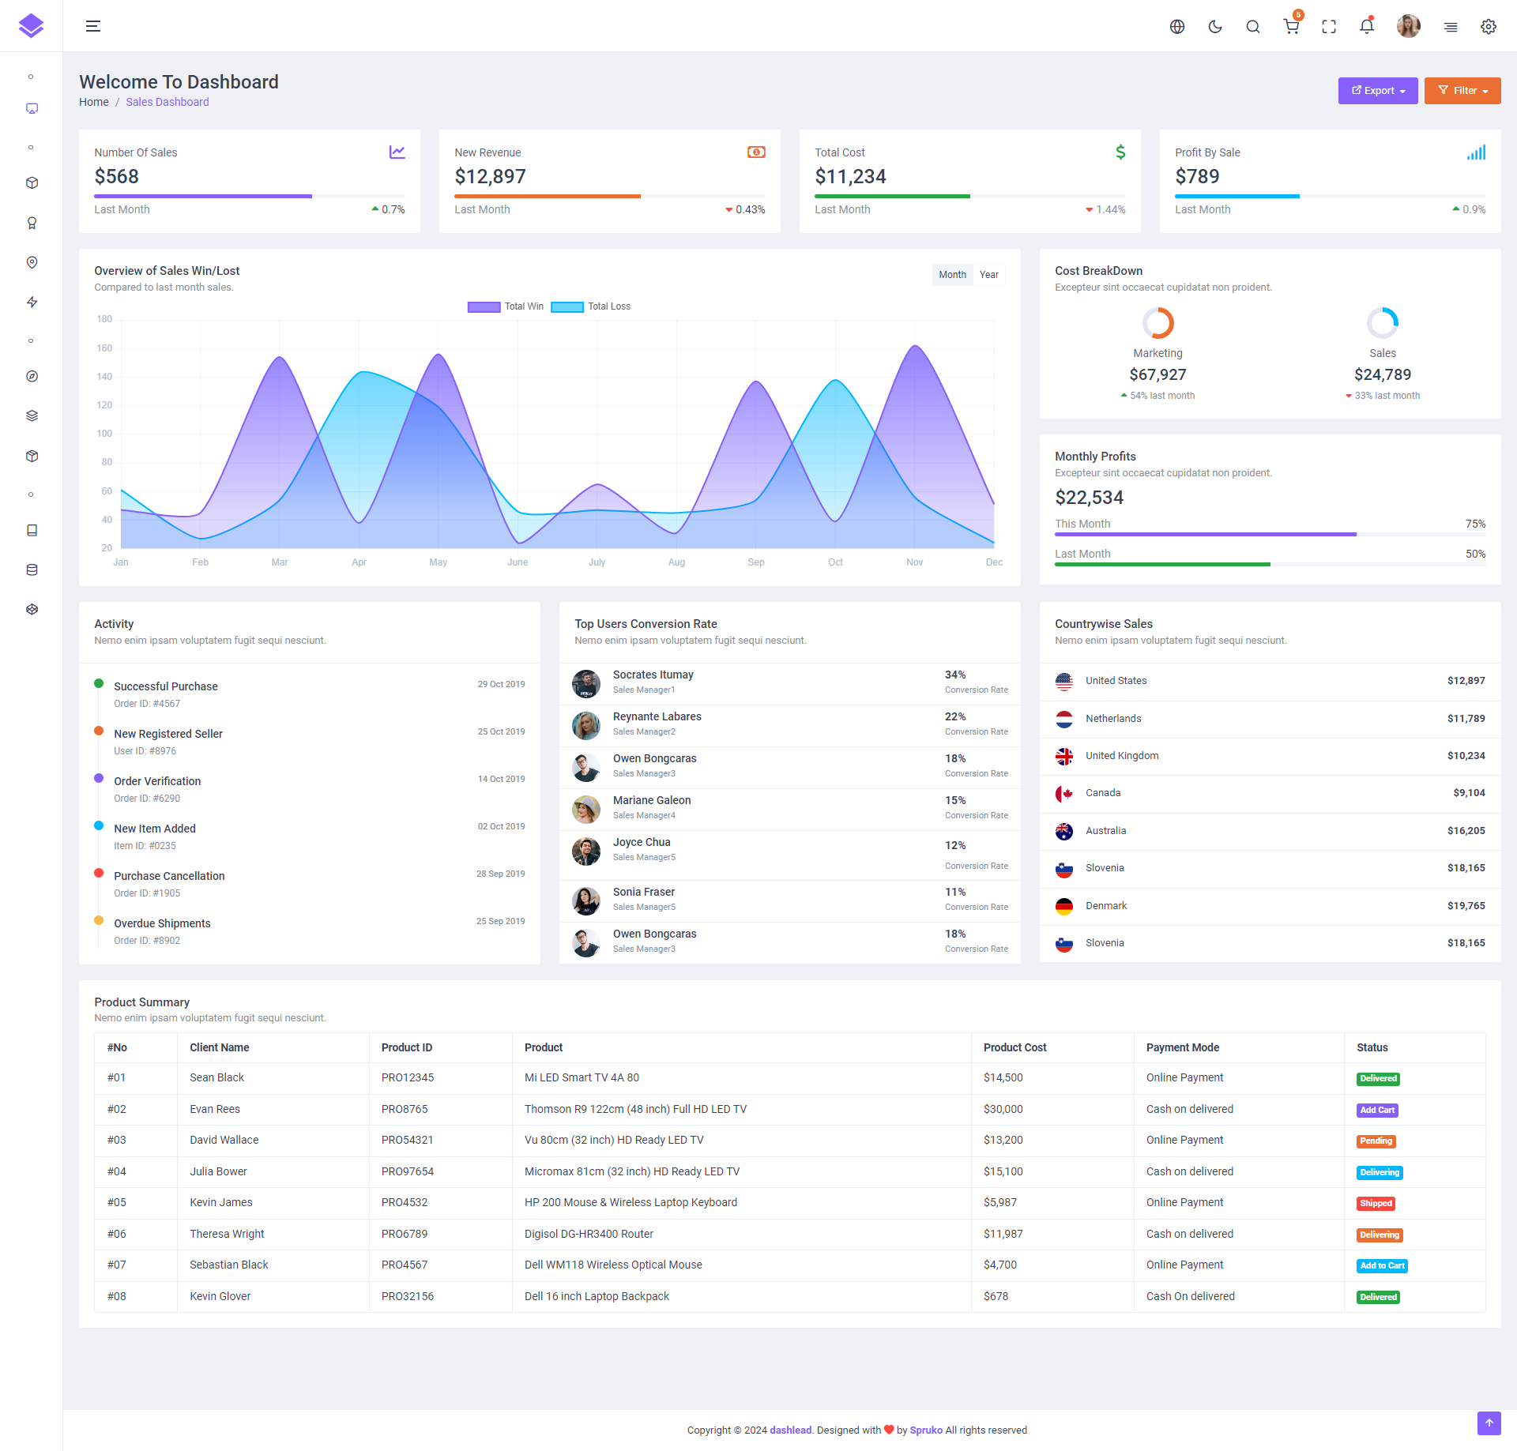Open the header search icon
1517x1451 pixels.
(1253, 27)
